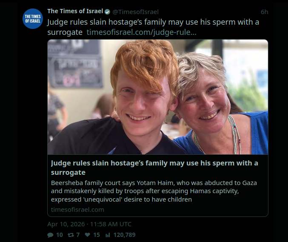Click the Times of Israel profile avatar
Viewport: 288px width, 242px height.
click(33, 18)
